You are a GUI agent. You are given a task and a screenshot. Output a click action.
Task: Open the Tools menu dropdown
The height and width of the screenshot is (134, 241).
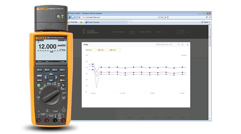205,22
